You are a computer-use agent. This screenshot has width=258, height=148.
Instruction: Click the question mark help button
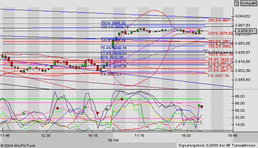pyautogui.click(x=237, y=3)
